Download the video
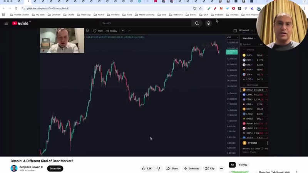This screenshot has width=308, height=173. point(191,168)
